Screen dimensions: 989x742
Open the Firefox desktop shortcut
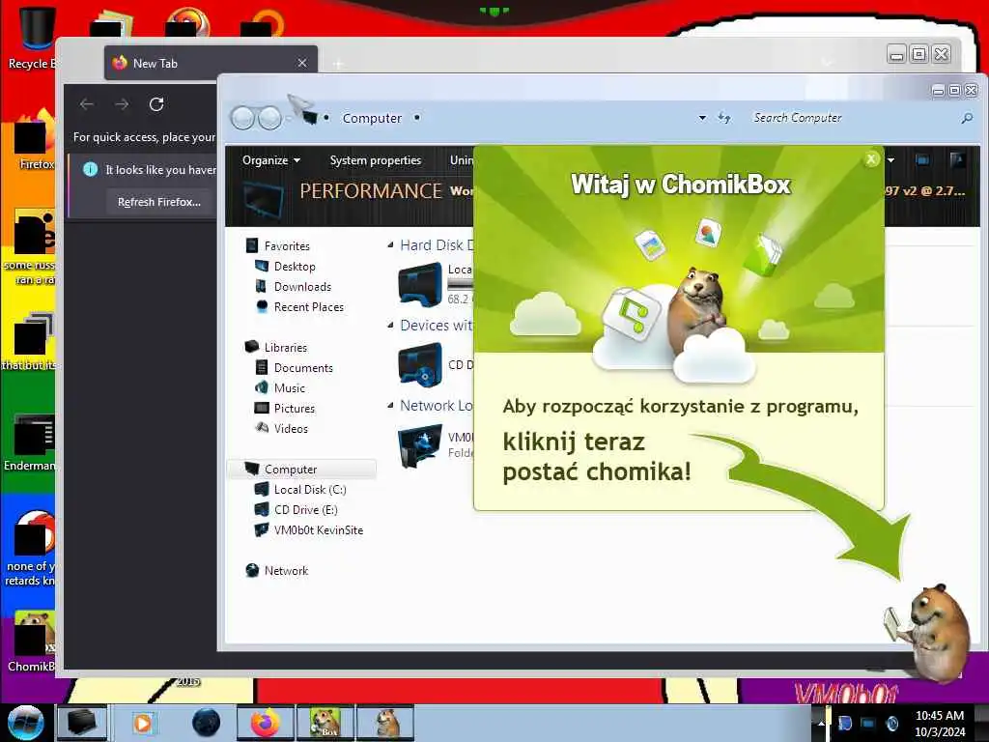(x=32, y=140)
